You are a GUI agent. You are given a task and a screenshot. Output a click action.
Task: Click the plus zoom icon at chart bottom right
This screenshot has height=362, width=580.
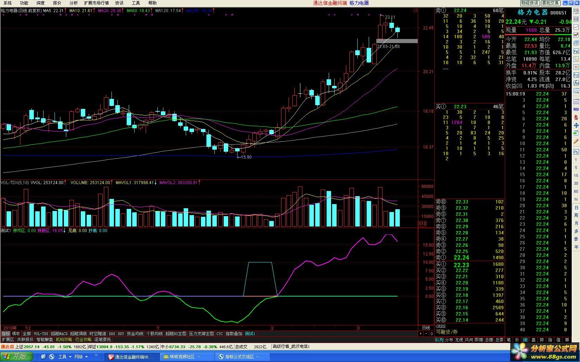pyautogui.click(x=420, y=334)
